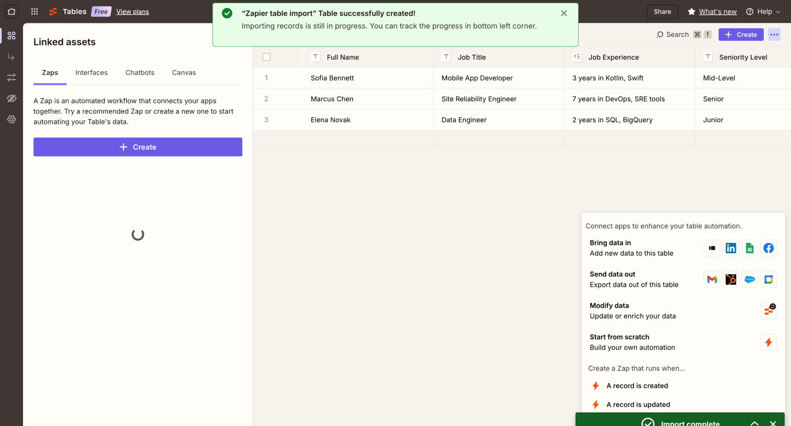Click the Share button
This screenshot has width=791, height=426.
coord(662,12)
